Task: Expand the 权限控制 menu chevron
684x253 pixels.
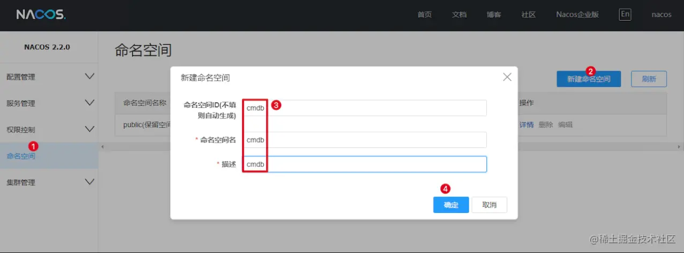Action: [90, 129]
